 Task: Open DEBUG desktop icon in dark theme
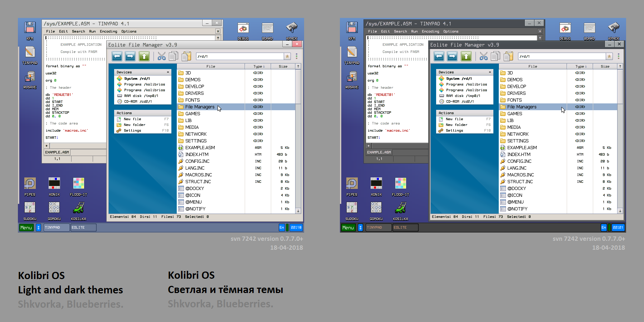pos(565,31)
